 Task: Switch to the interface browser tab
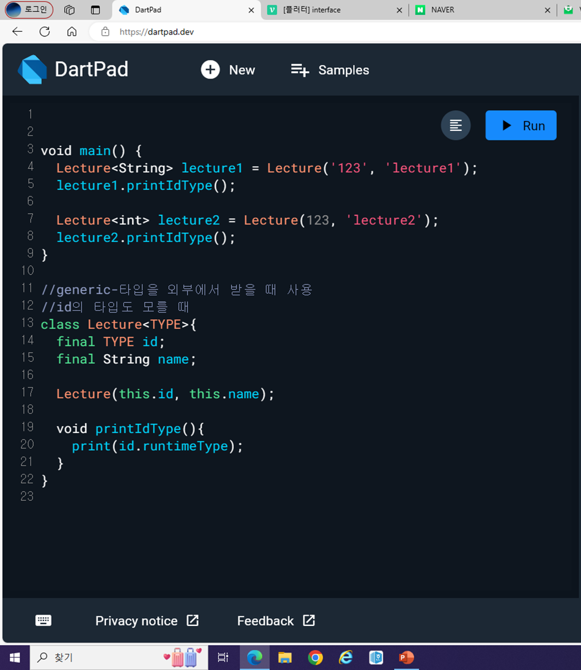[x=335, y=10]
